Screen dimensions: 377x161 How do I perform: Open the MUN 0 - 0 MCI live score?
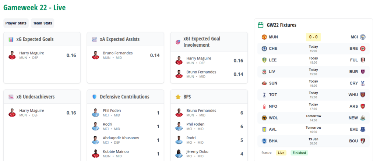coord(313,37)
